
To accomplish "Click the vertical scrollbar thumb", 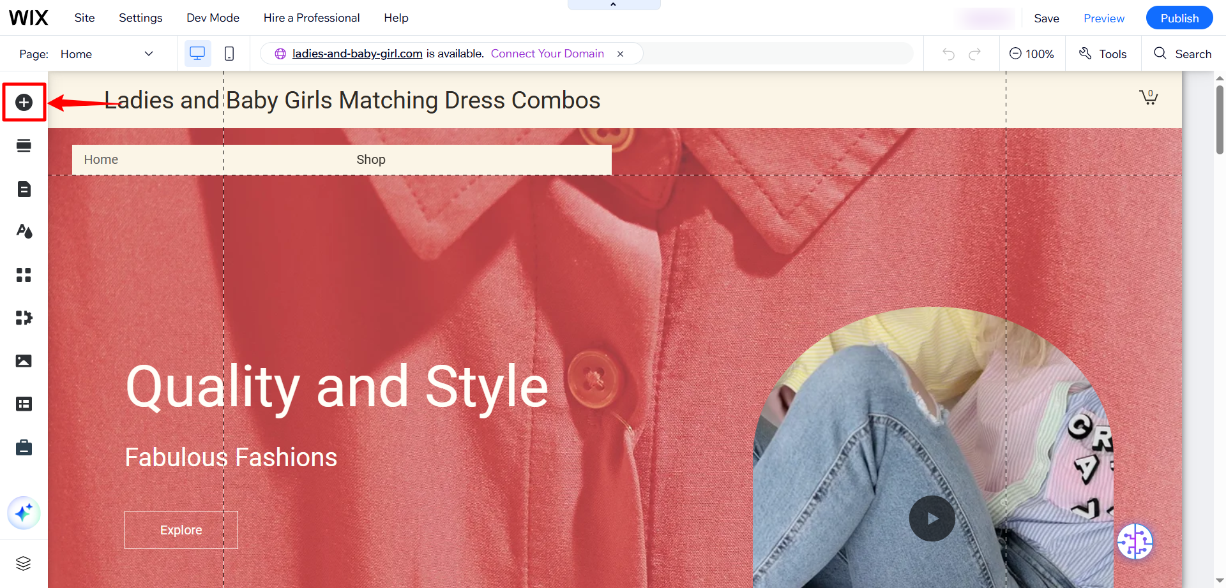I will tap(1220, 120).
